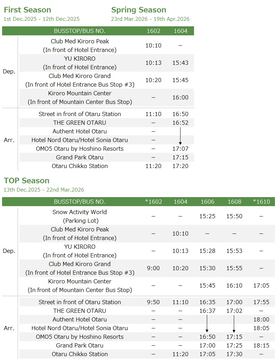Screen dimensions: 277x362
Task: Select the 23rd Mar.2026 – 19th Apr.2026 date range
Action: [x=150, y=19]
